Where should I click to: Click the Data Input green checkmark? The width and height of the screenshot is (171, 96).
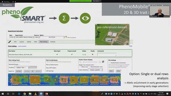pyautogui.click(x=57, y=54)
